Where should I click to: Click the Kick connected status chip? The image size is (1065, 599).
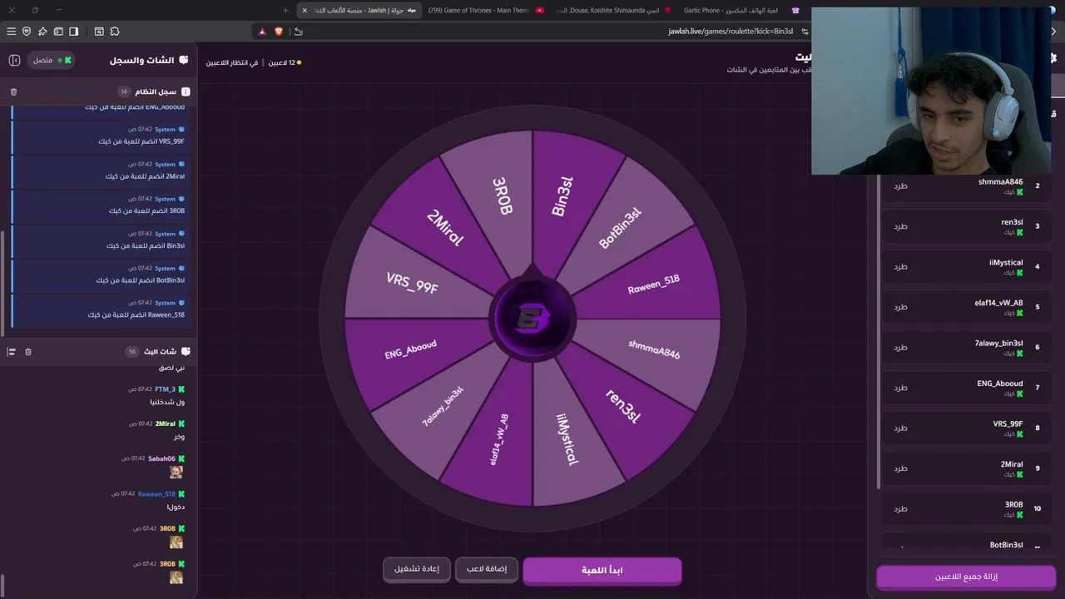[x=52, y=61]
